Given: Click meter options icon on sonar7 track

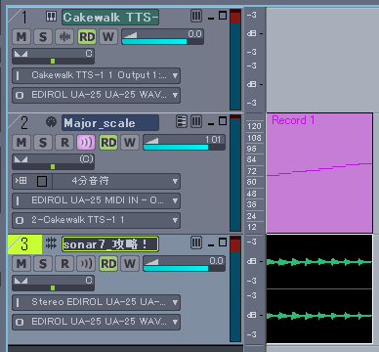Looking at the screenshot, I should click(x=196, y=242).
